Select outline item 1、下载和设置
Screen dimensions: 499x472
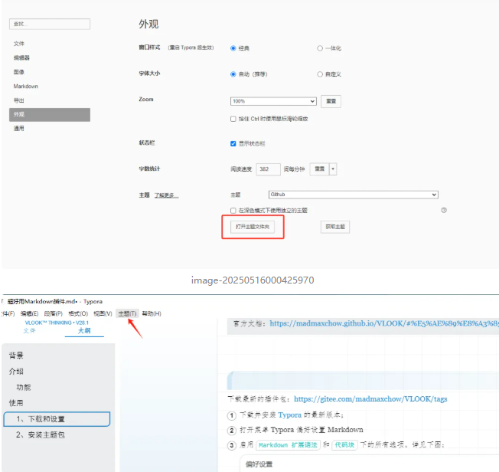tap(57, 419)
